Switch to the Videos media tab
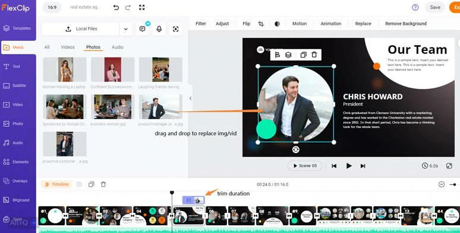The height and width of the screenshot is (233, 460). coord(68,47)
